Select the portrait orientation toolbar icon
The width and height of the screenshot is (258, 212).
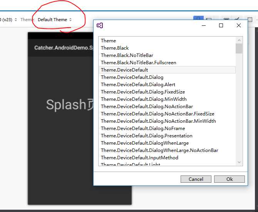(198, 18)
